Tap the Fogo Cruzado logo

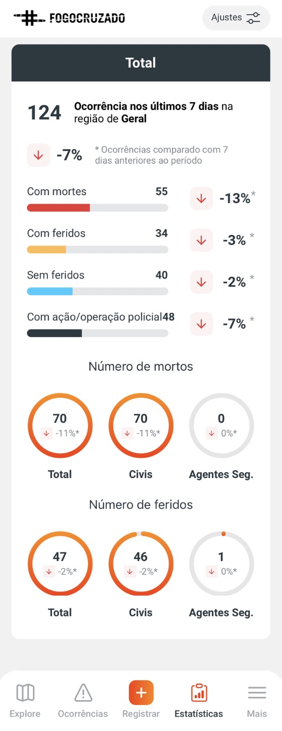(69, 18)
